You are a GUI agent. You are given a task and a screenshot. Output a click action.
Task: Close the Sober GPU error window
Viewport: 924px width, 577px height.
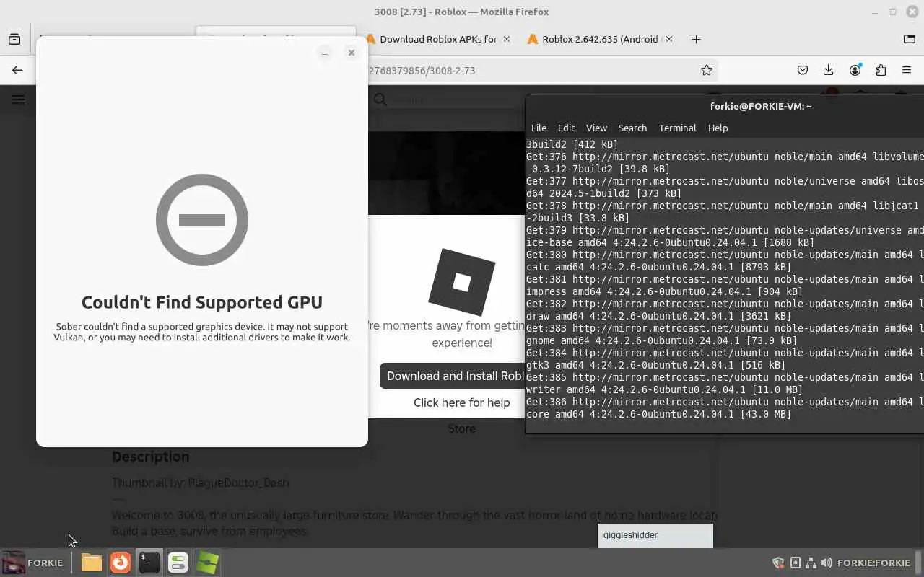coord(352,53)
